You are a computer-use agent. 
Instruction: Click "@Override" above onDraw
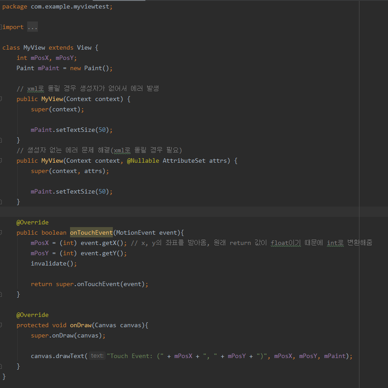tap(33, 315)
